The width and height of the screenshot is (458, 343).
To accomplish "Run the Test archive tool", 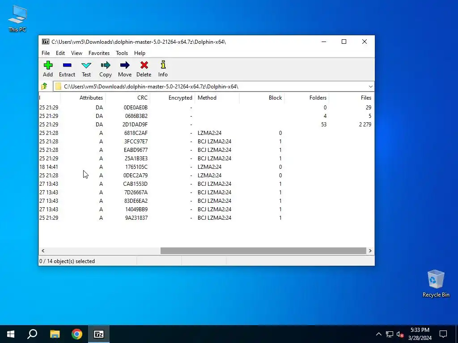I will pos(86,69).
